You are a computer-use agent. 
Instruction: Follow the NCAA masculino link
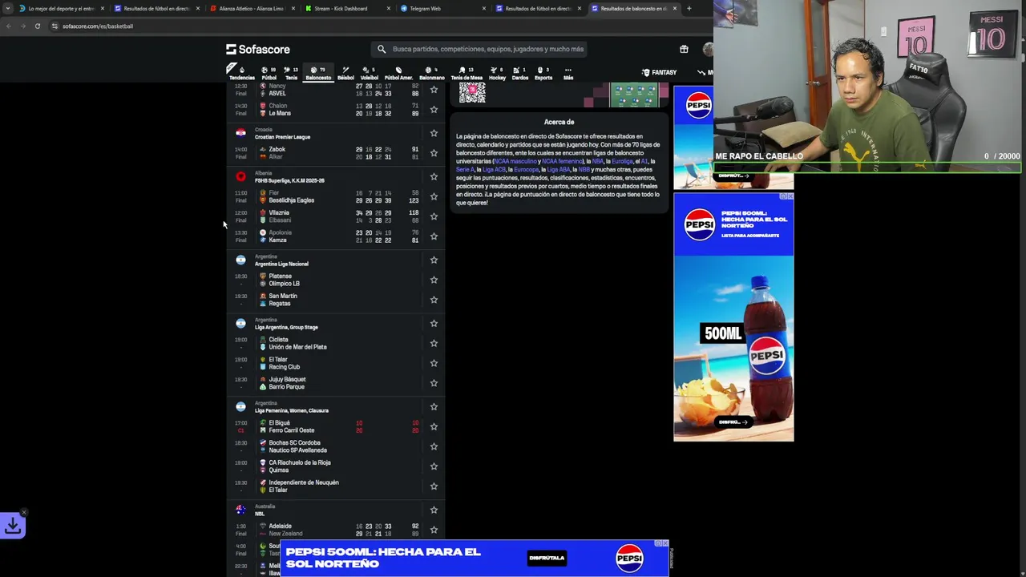point(515,161)
